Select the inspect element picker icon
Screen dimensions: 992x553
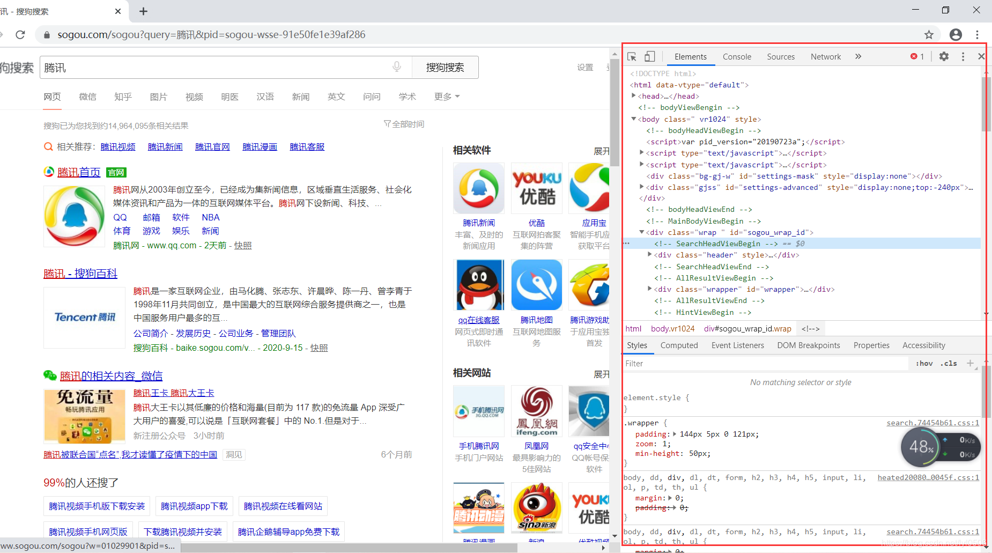[632, 56]
